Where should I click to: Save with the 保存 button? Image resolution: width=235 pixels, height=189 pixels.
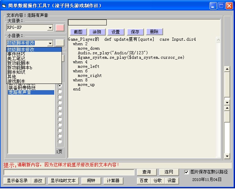pos(135,32)
